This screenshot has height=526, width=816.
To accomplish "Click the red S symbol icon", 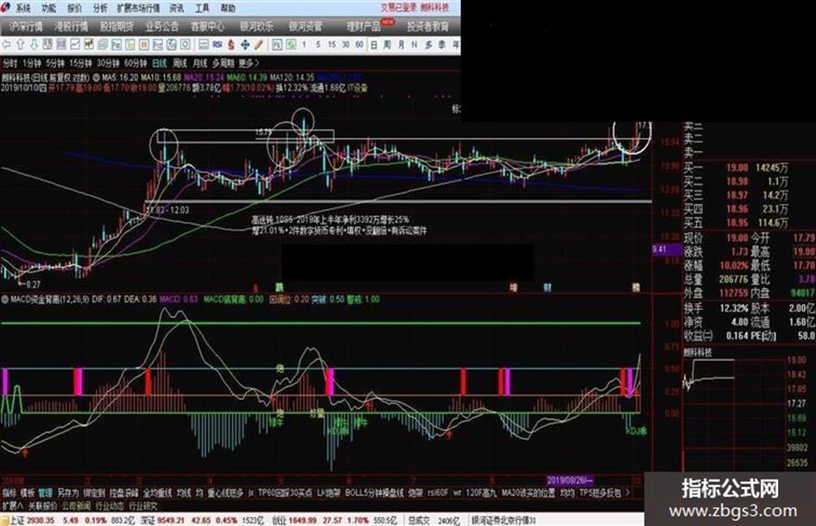I will click(231, 45).
